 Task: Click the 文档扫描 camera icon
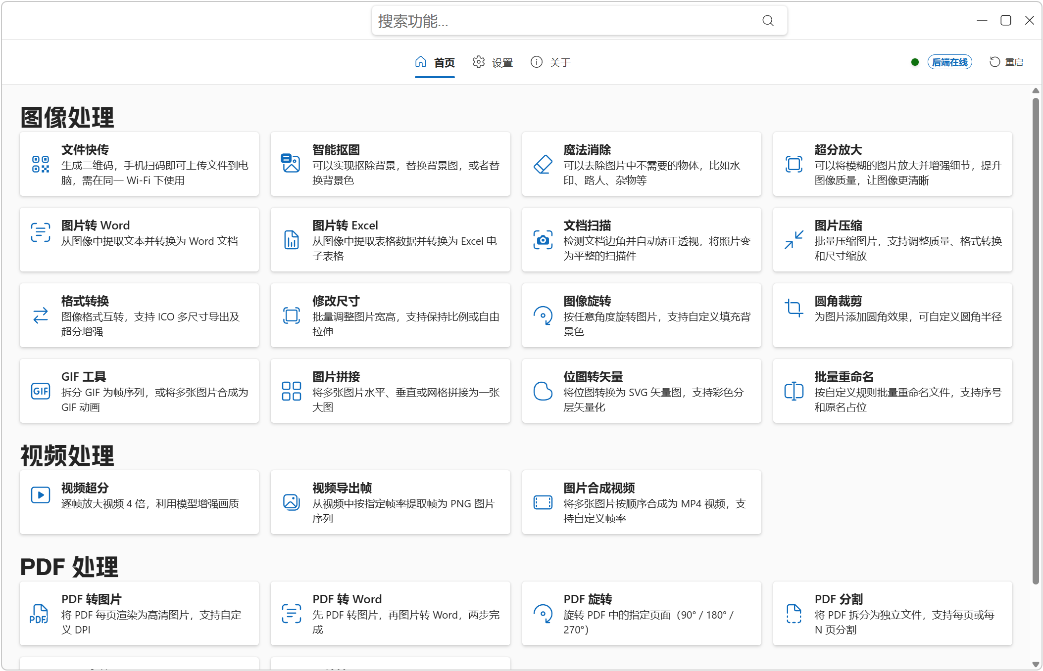click(543, 240)
